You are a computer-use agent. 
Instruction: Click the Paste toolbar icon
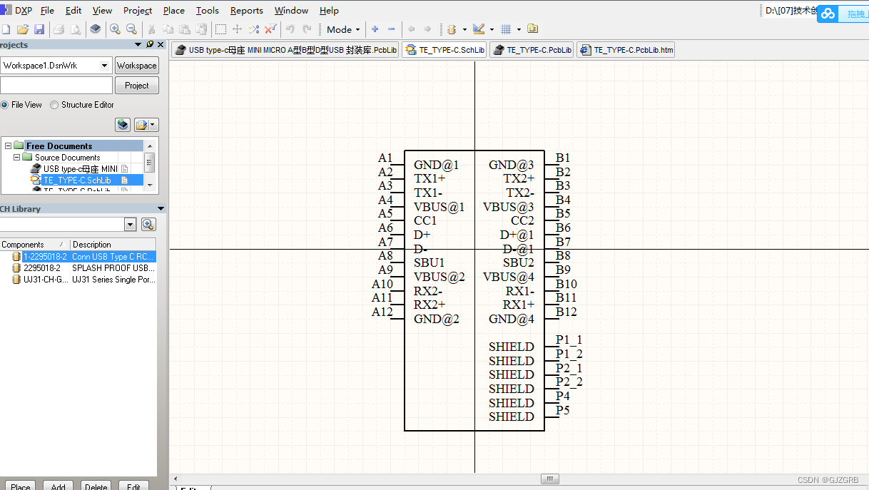pyautogui.click(x=186, y=29)
